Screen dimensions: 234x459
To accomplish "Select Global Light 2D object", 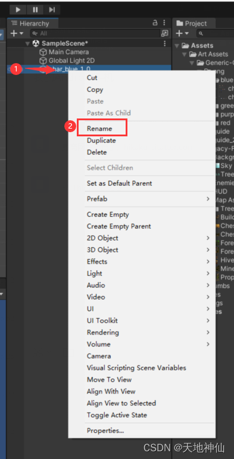I will [71, 61].
